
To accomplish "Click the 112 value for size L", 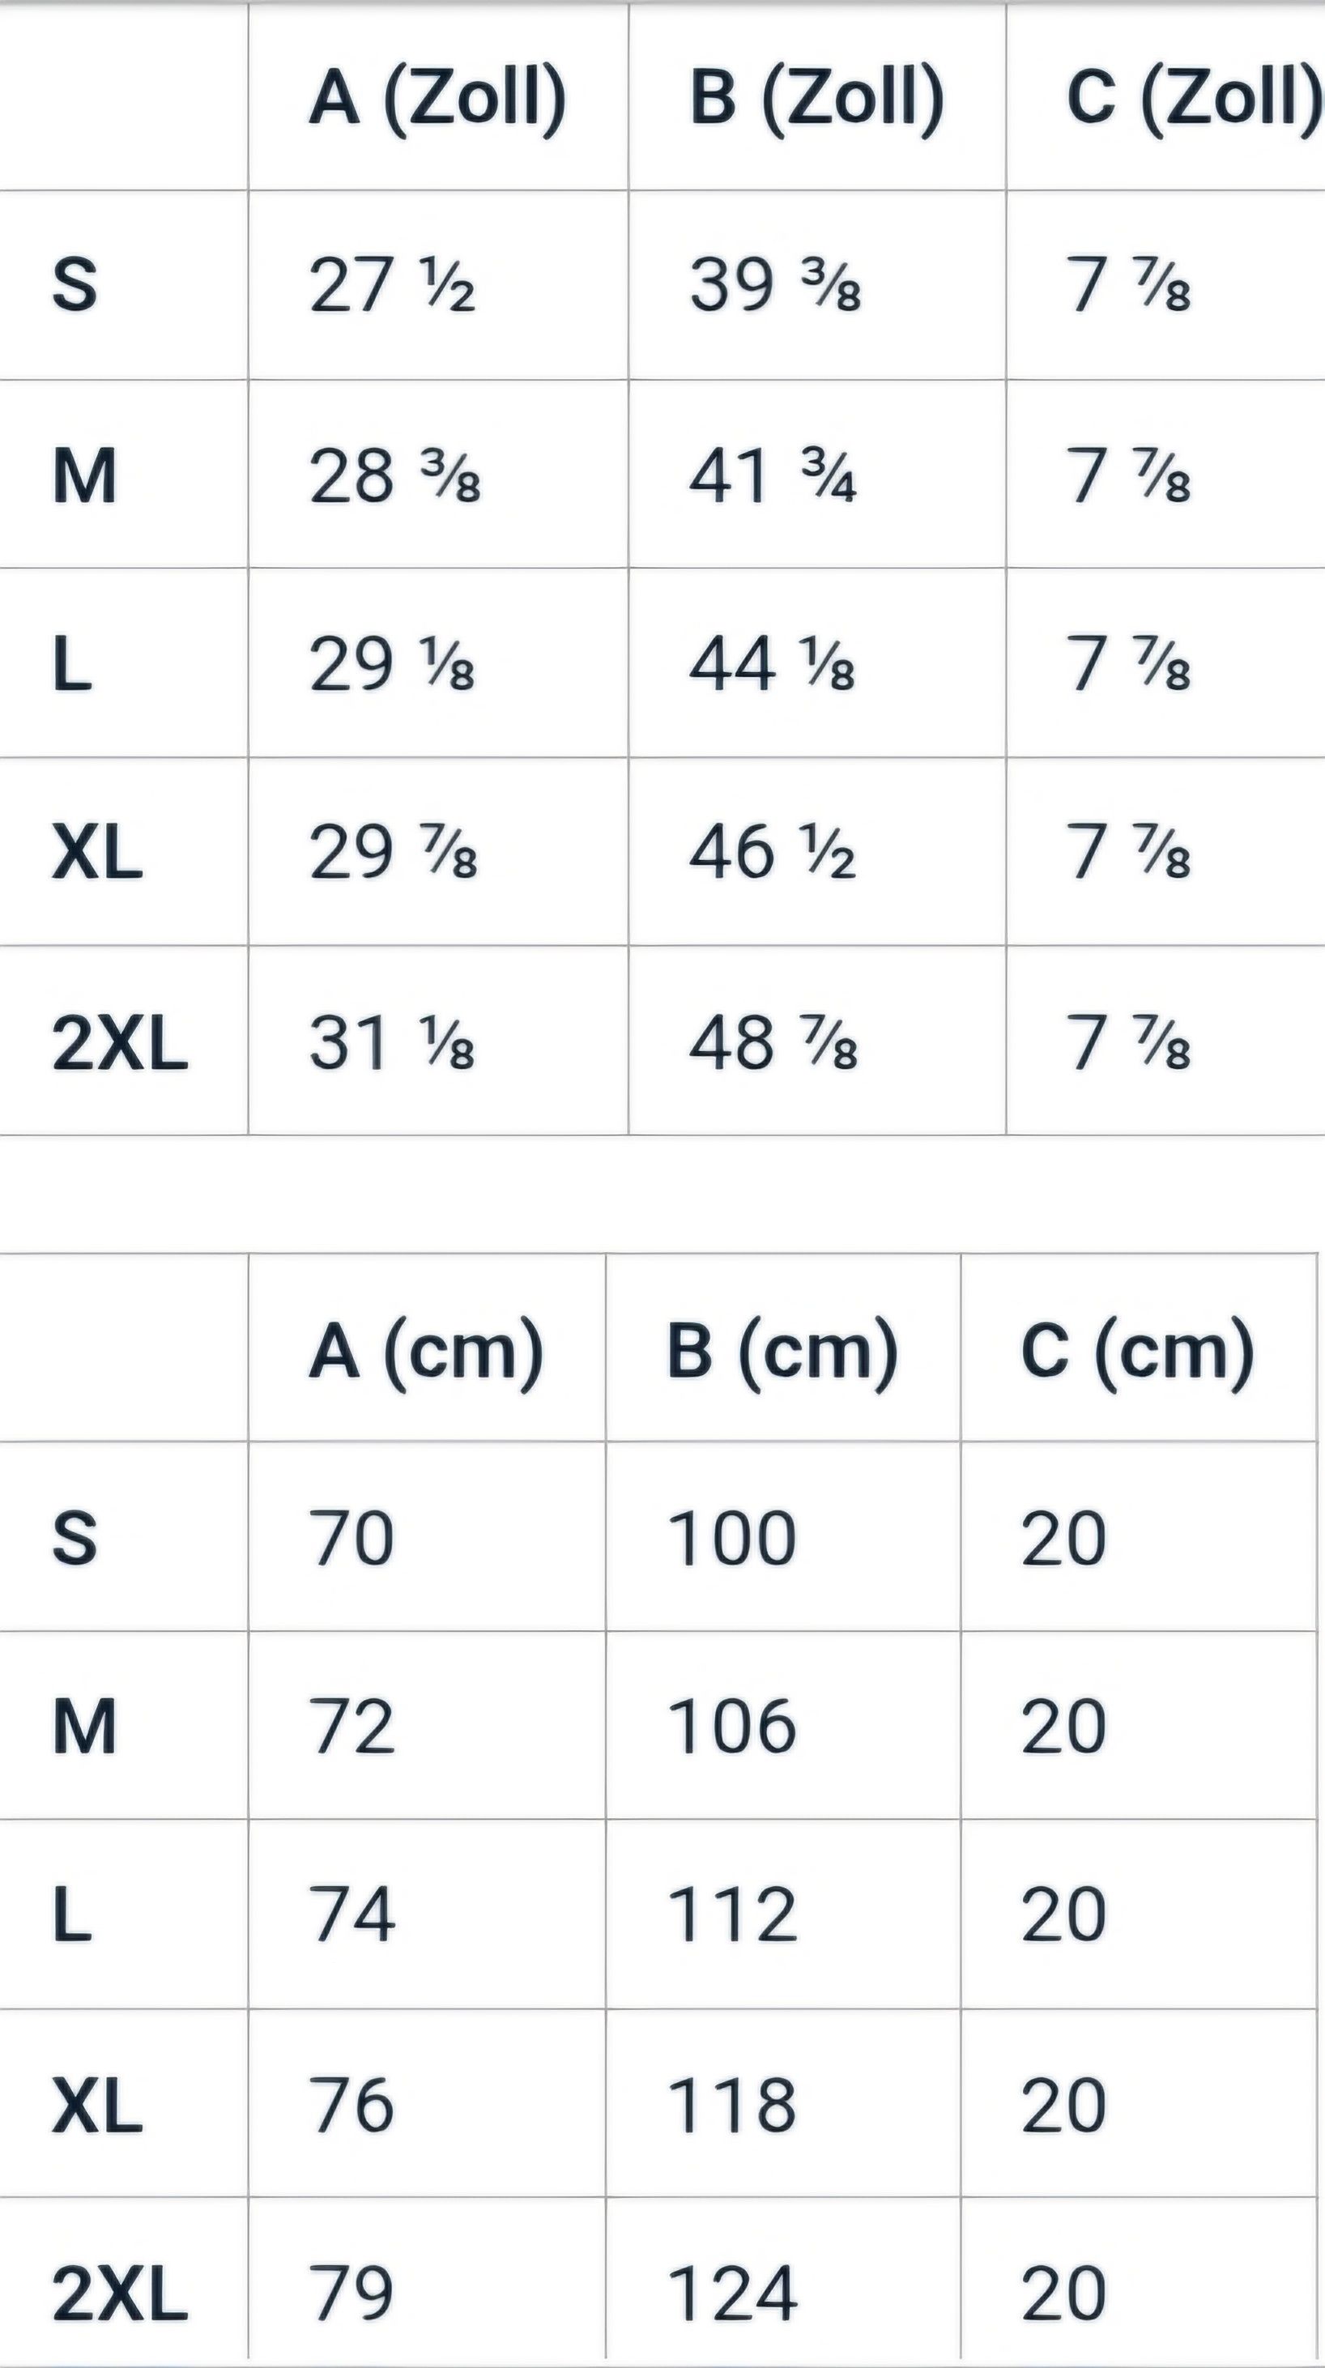I will (733, 1914).
